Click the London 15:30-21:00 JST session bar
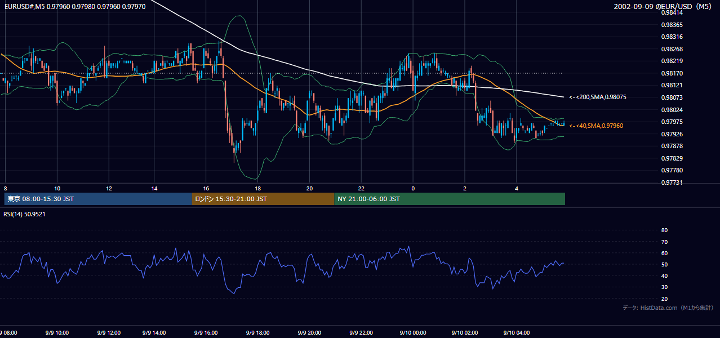The height and width of the screenshot is (338, 720). (x=263, y=199)
